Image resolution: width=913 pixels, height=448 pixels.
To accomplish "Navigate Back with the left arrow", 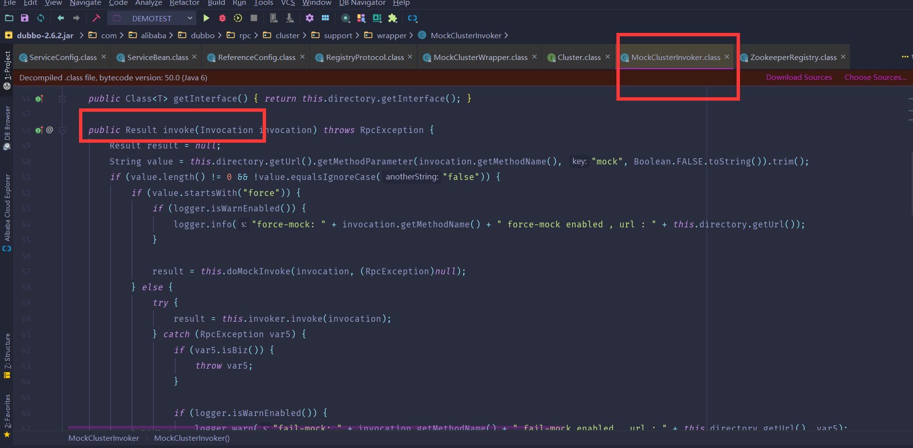I will [61, 18].
